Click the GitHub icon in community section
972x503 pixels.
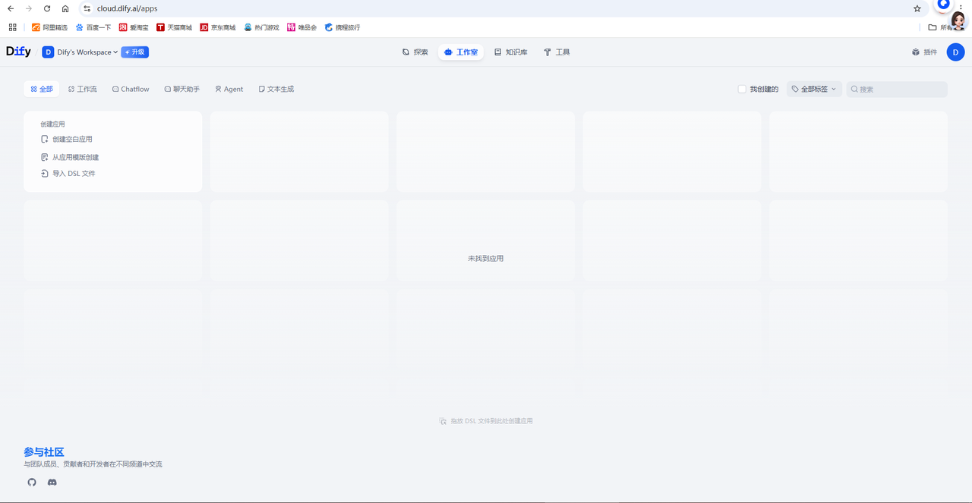pyautogui.click(x=32, y=483)
